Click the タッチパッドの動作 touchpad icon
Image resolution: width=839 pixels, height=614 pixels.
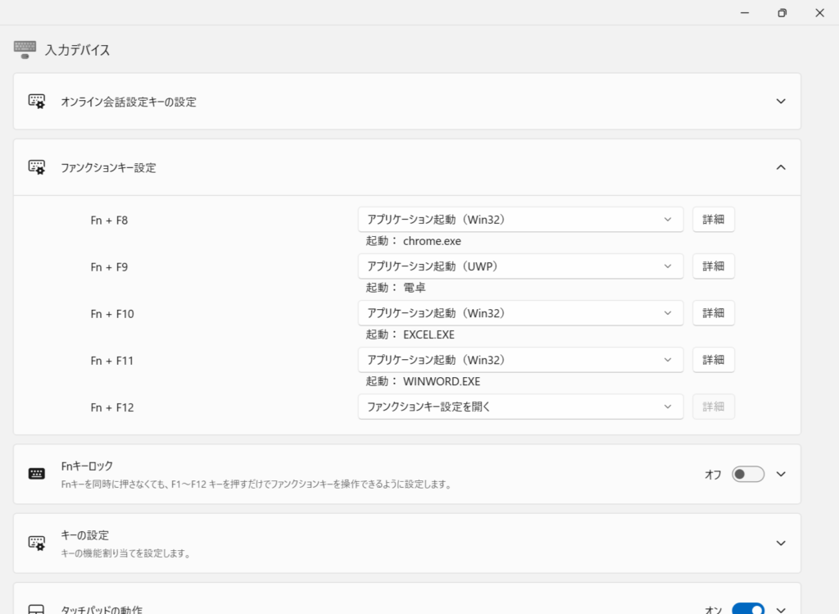[x=37, y=610]
